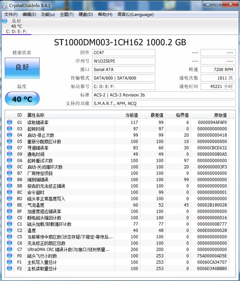Select raw value 000E00000028 in 温度 row
This screenshot has height=281, width=240.
pyautogui.click(x=212, y=230)
